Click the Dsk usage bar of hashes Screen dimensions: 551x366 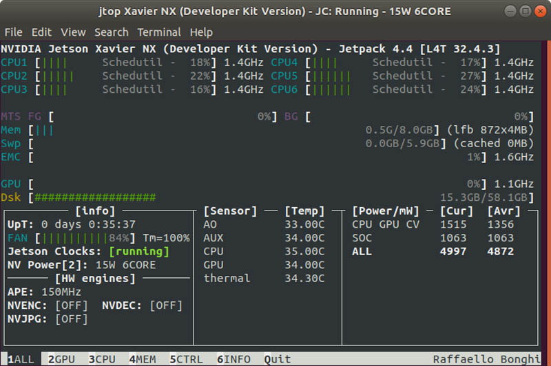pyautogui.click(x=95, y=197)
